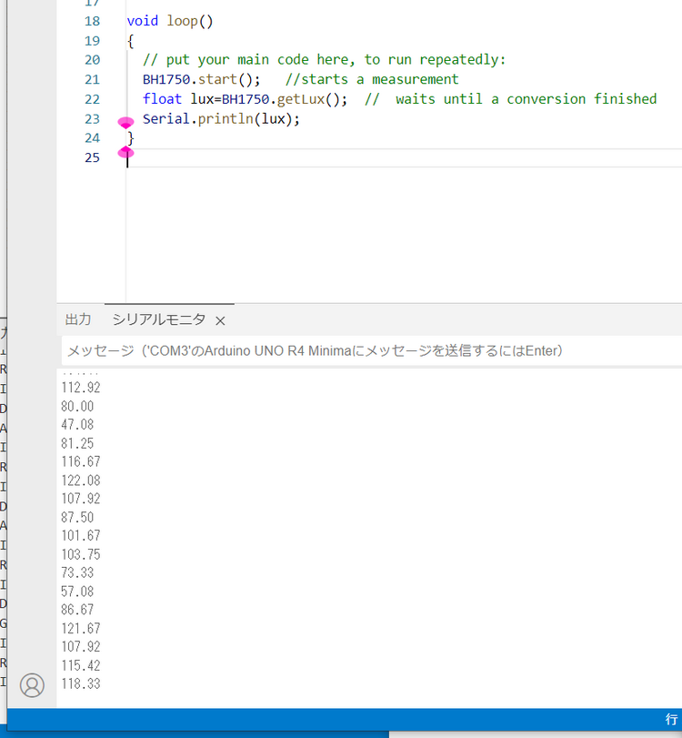Viewport: 682px width, 738px height.
Task: Click pink cursor marker on line 25
Action: click(x=126, y=153)
